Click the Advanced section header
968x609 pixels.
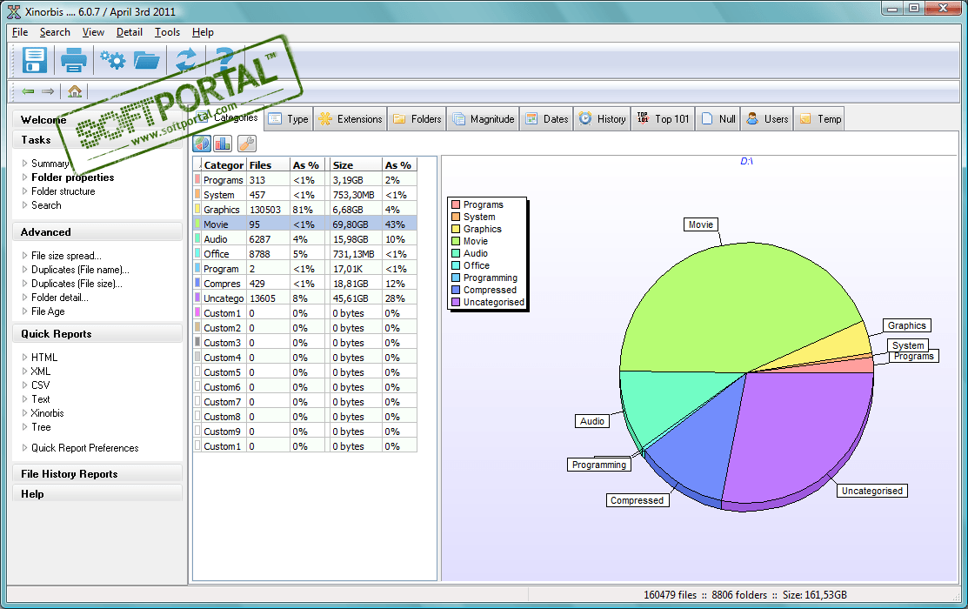pyautogui.click(x=97, y=232)
